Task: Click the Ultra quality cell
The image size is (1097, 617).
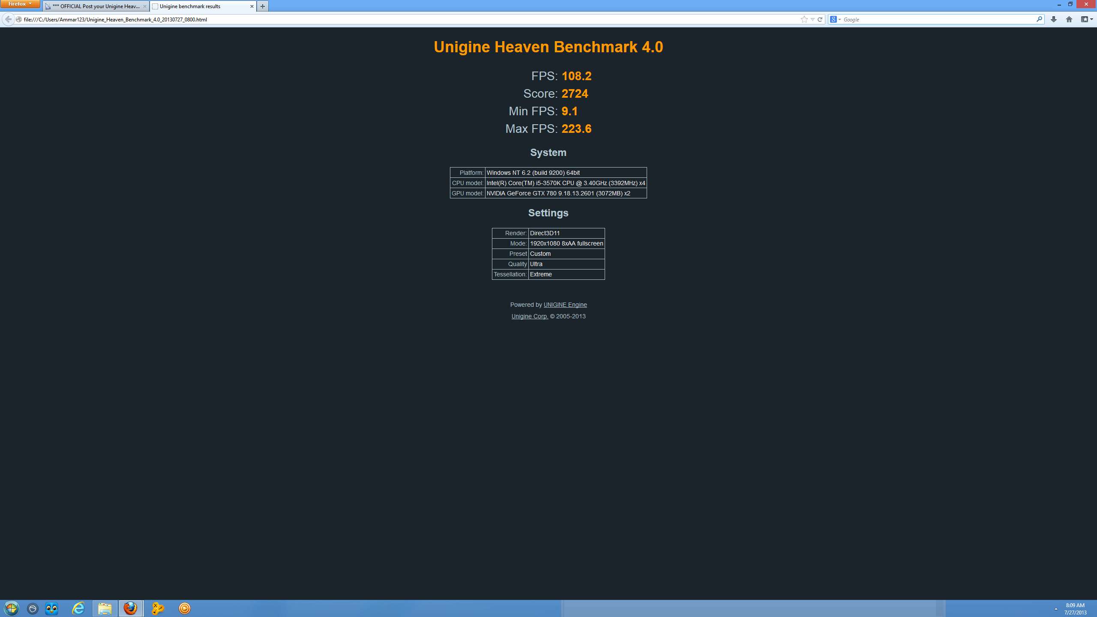Action: (566, 264)
